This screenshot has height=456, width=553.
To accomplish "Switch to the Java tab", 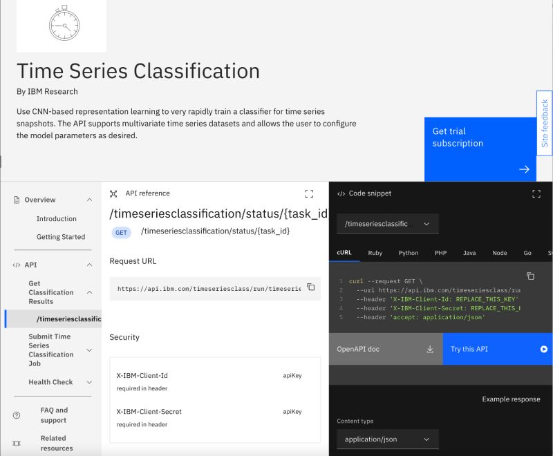I will (469, 253).
